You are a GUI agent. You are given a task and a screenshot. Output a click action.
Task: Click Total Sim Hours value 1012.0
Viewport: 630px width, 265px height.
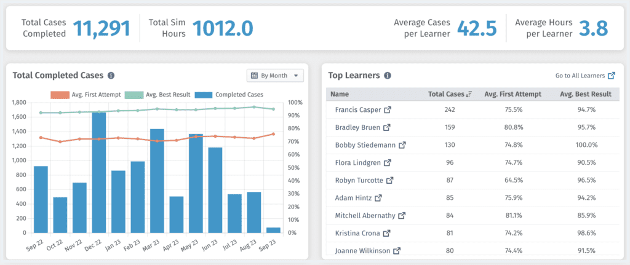[x=223, y=28]
